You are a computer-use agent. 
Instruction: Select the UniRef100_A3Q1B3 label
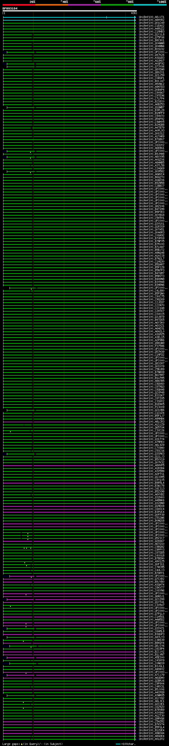point(151,58)
